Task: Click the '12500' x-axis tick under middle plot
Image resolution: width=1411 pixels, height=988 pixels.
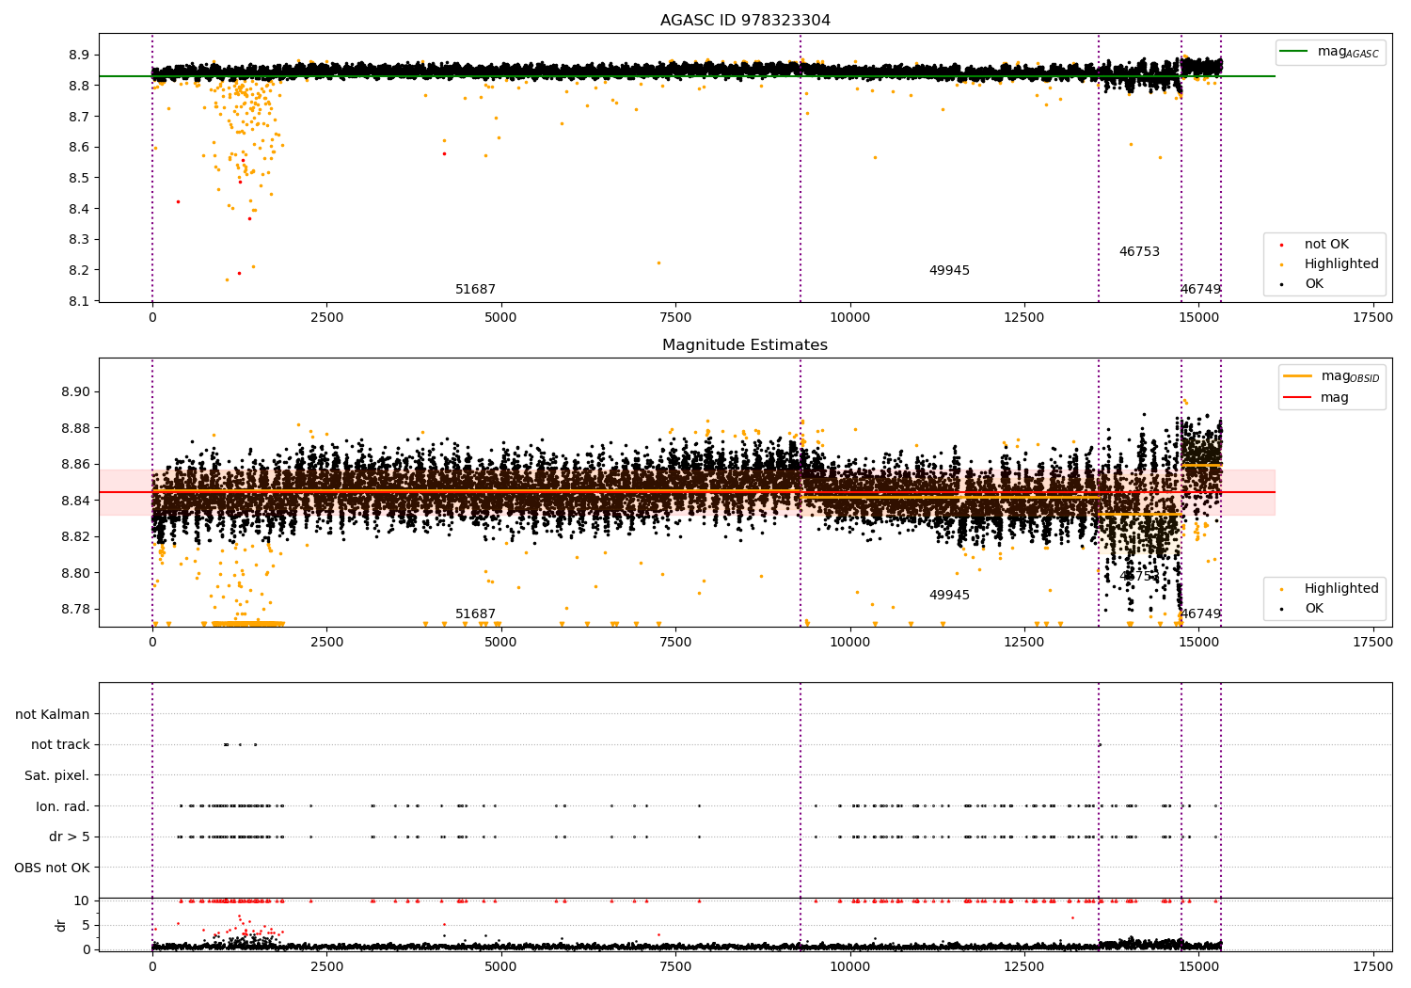Action: pyautogui.click(x=1024, y=643)
